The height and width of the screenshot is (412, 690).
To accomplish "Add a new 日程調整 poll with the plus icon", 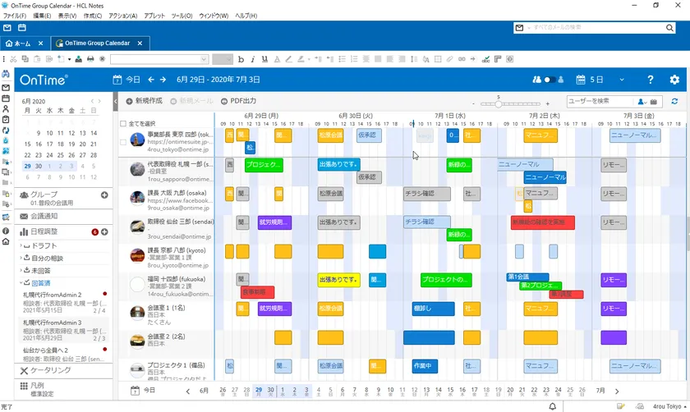I will click(104, 231).
